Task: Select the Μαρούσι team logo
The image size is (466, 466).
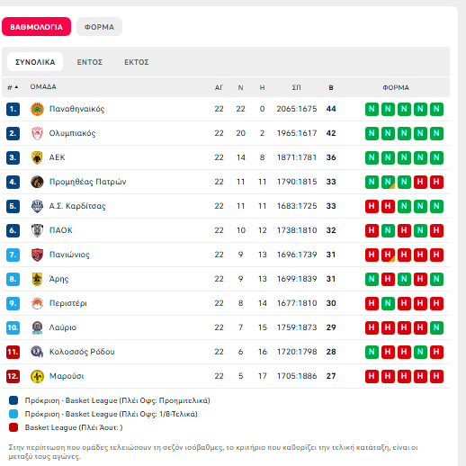Action: coord(37,376)
